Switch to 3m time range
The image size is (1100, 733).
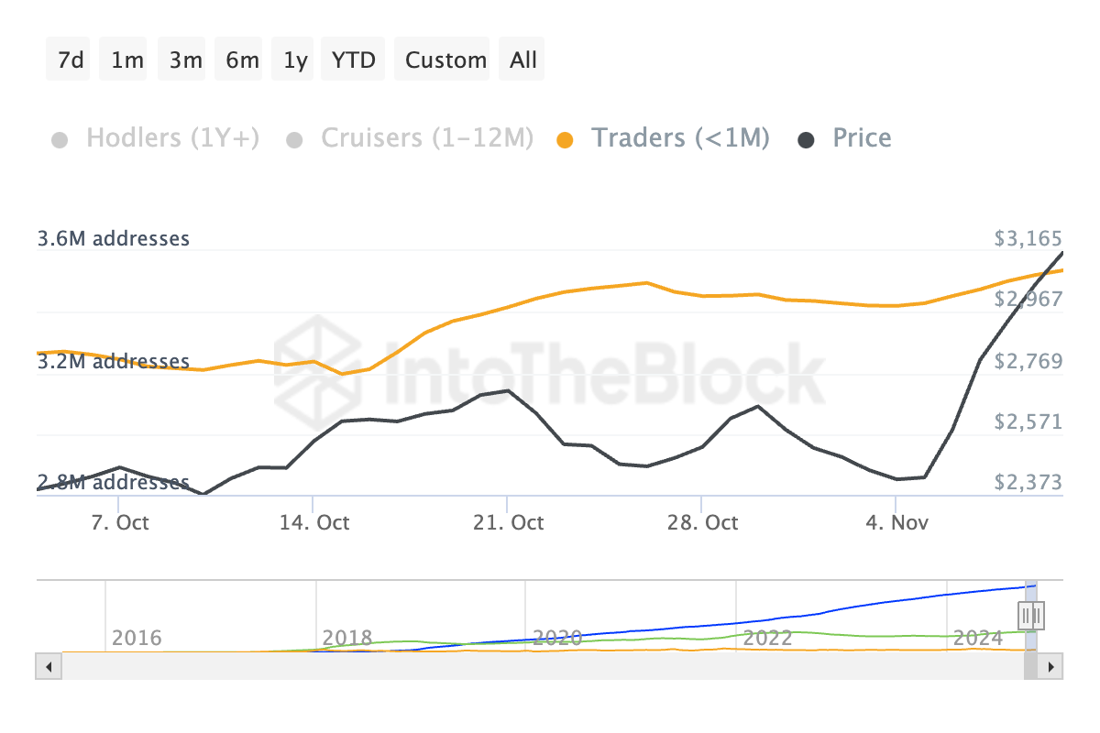(185, 60)
